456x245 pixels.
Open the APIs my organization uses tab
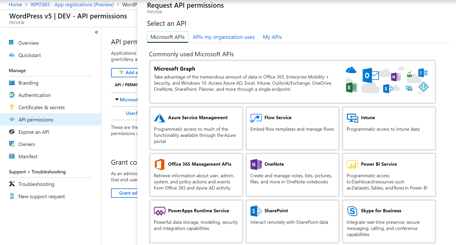(x=224, y=37)
